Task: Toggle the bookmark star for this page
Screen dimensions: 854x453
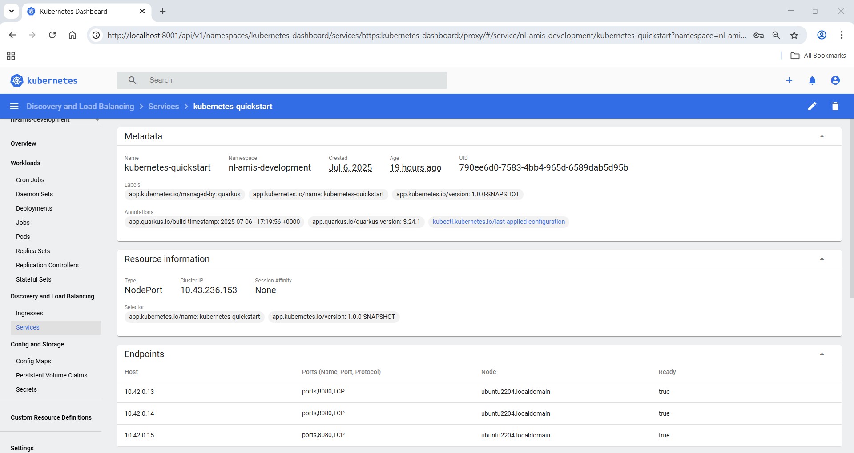Action: coord(794,35)
